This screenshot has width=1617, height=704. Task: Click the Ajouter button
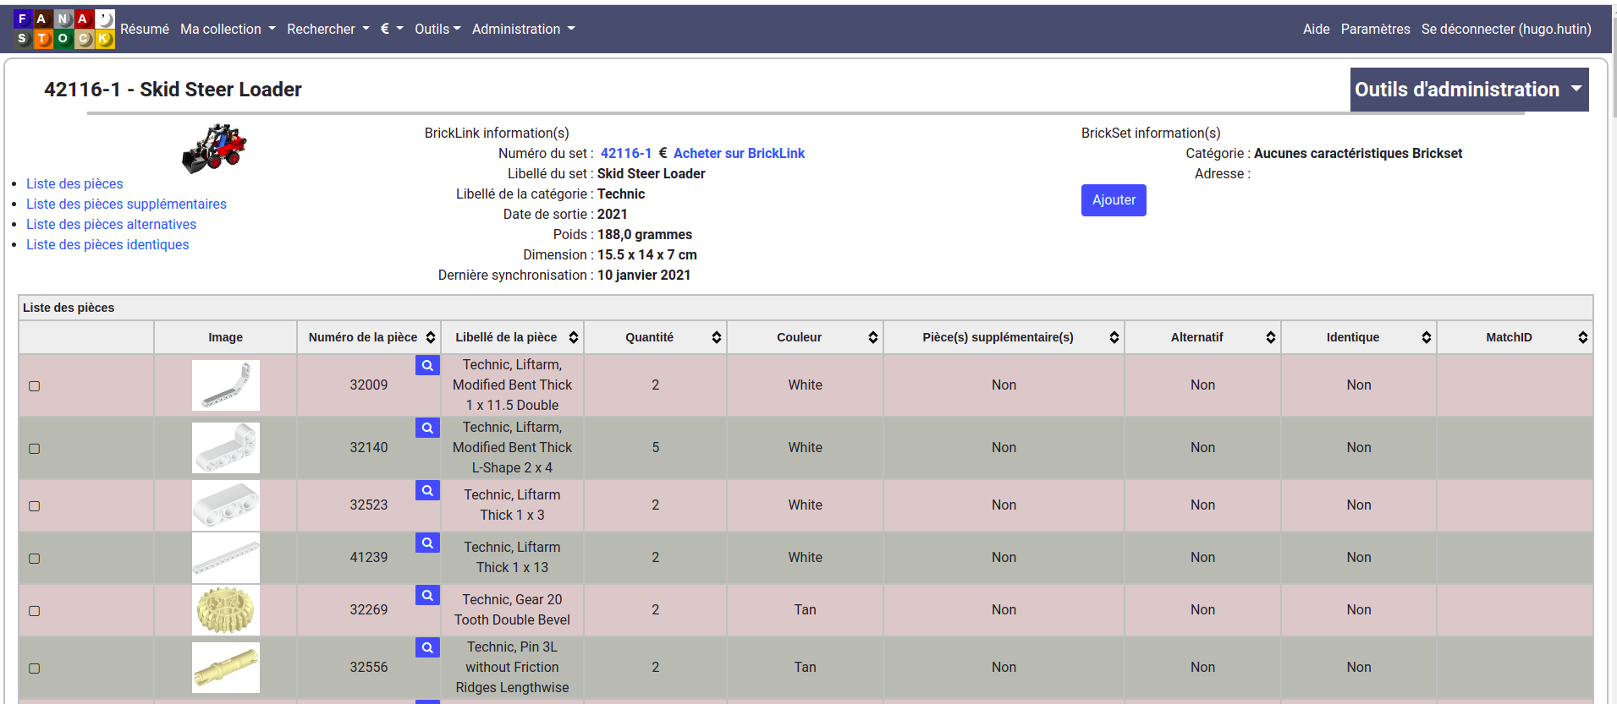click(x=1114, y=200)
